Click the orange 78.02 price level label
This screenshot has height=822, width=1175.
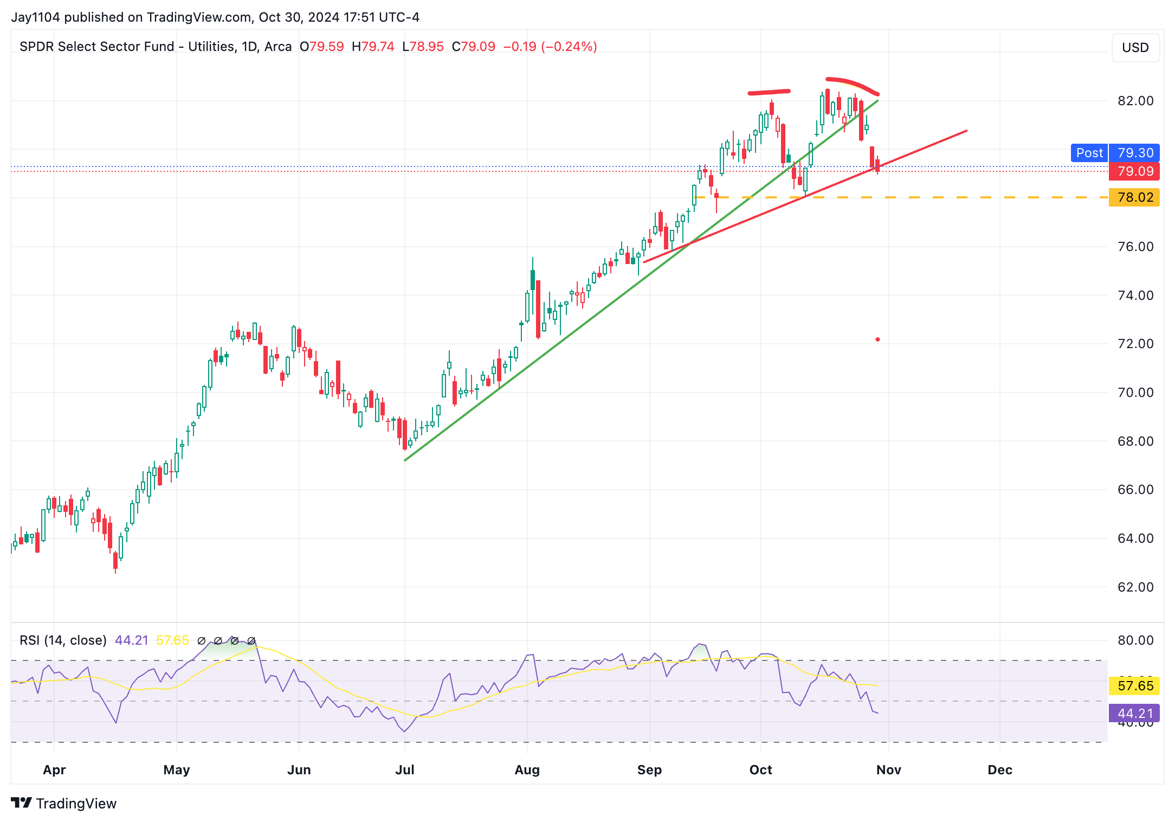pos(1134,197)
